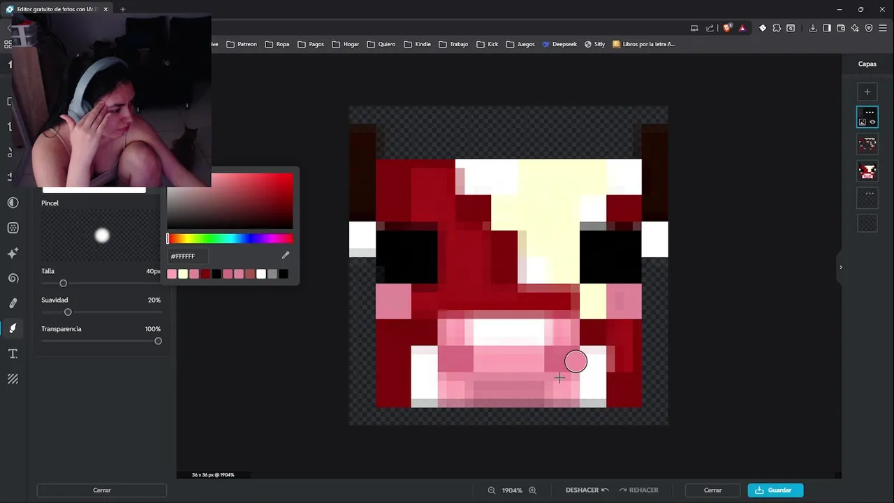Open the Pagos bookmark folder
This screenshot has height=503, width=894.
(311, 44)
